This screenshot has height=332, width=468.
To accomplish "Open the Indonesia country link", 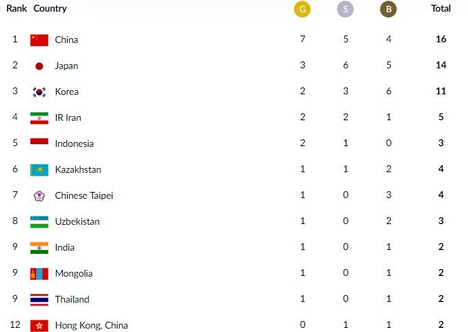I will point(74,143).
